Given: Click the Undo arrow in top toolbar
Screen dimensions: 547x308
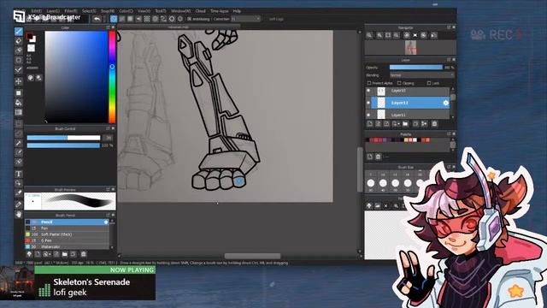Looking at the screenshot, I should (97, 19).
